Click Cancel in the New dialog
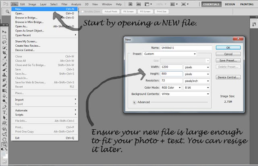 tap(228, 54)
